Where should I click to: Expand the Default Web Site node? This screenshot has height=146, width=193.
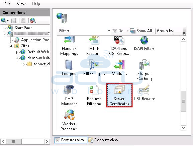(x=17, y=52)
